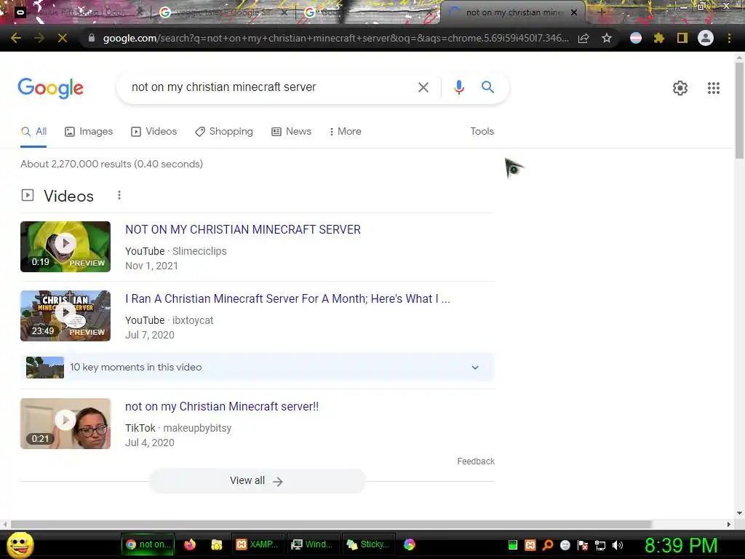The image size is (745, 559).
Task: Open a new browser tab
Action: point(601,12)
